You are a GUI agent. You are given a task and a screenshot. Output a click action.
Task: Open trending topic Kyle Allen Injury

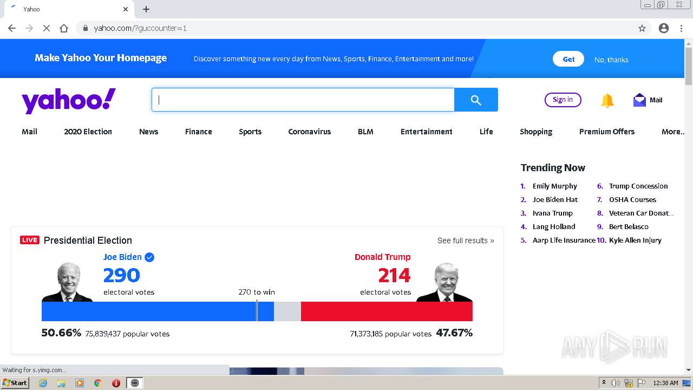tap(635, 240)
